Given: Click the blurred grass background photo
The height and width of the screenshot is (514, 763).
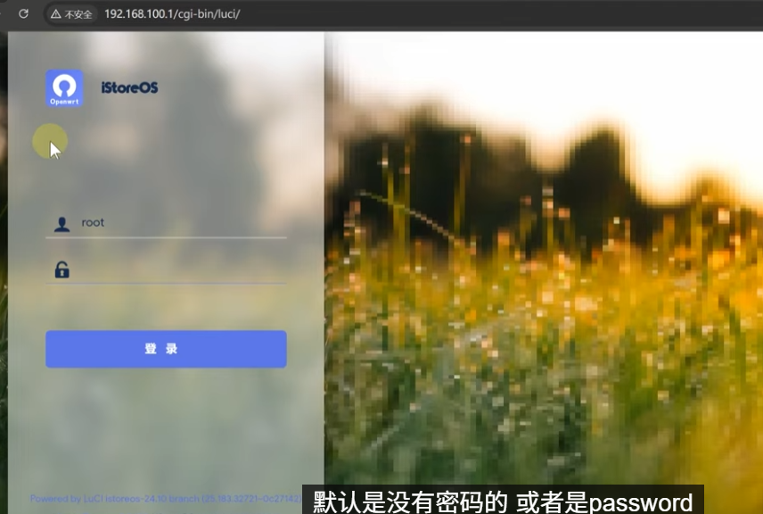Looking at the screenshot, I should click(535, 357).
